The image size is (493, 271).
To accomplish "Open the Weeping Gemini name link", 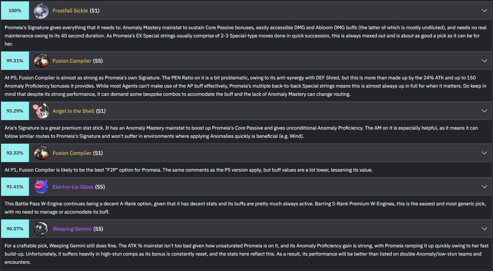I will click(x=72, y=229).
